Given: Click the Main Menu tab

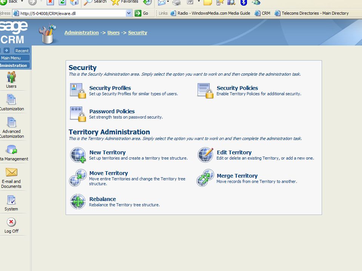Looking at the screenshot, I should click(x=15, y=58).
